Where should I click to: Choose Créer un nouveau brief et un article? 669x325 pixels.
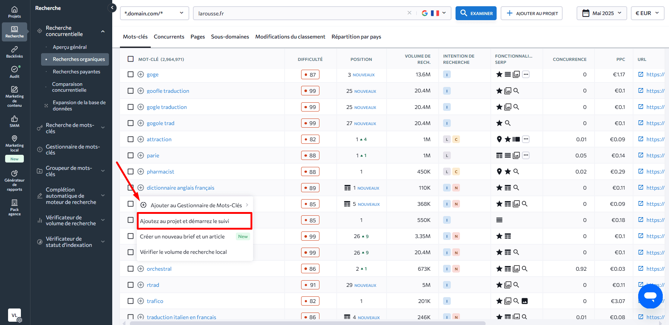click(195, 237)
